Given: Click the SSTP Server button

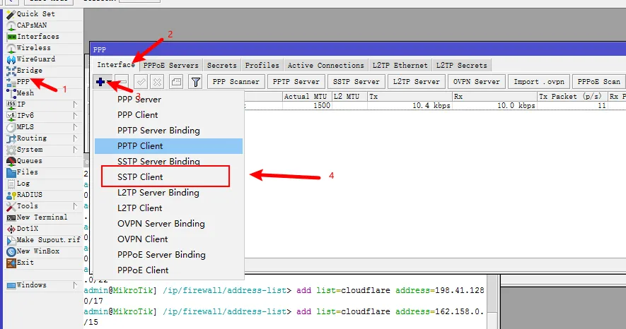Looking at the screenshot, I should tap(357, 82).
